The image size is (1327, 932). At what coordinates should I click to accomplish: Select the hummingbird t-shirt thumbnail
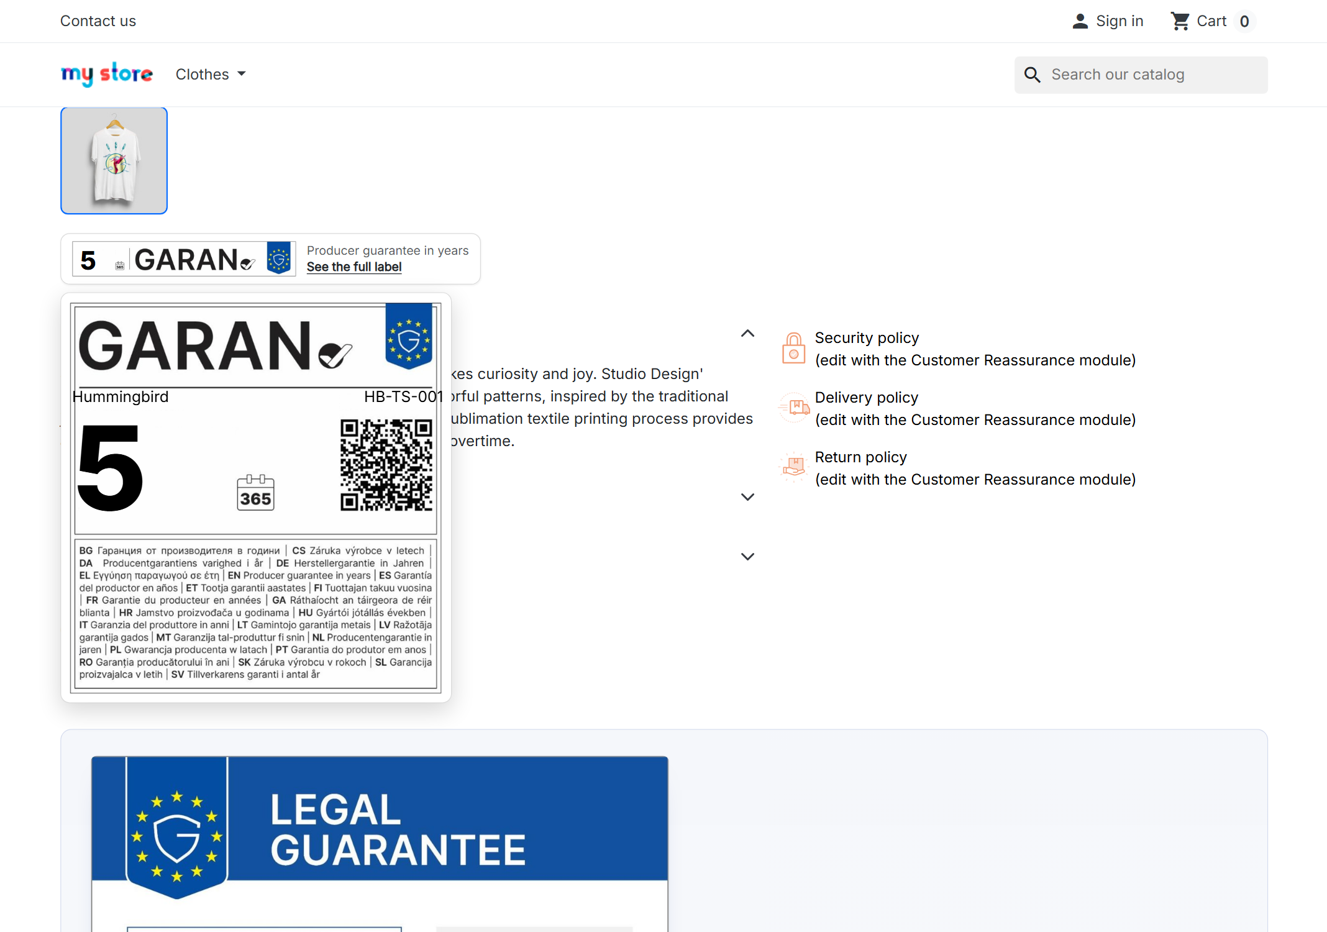[x=114, y=160]
